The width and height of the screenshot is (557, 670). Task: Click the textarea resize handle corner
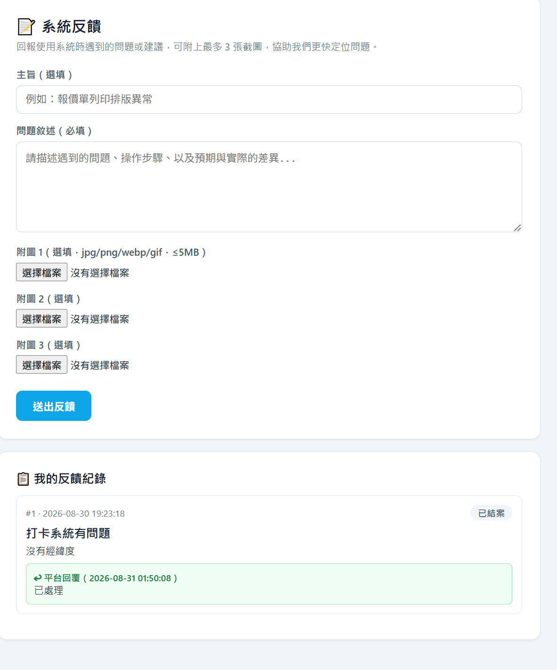517,228
